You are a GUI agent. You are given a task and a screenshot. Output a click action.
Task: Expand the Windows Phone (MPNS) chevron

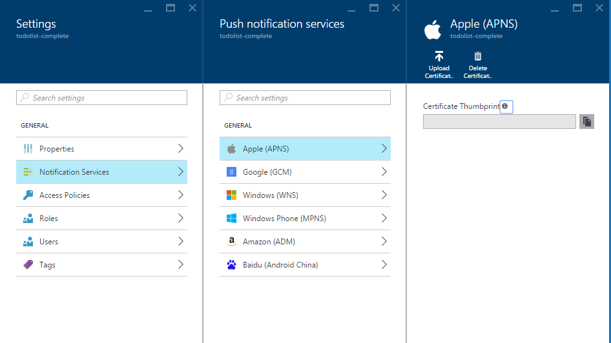click(x=384, y=218)
